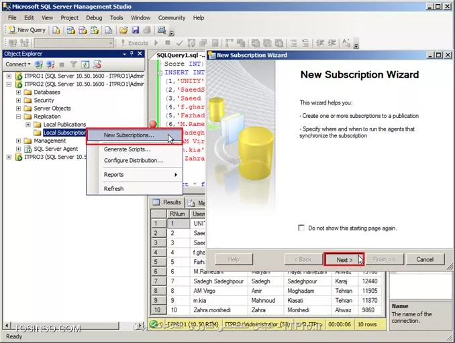The image size is (455, 343).
Task: Click Next > in the wizard
Action: tap(344, 259)
